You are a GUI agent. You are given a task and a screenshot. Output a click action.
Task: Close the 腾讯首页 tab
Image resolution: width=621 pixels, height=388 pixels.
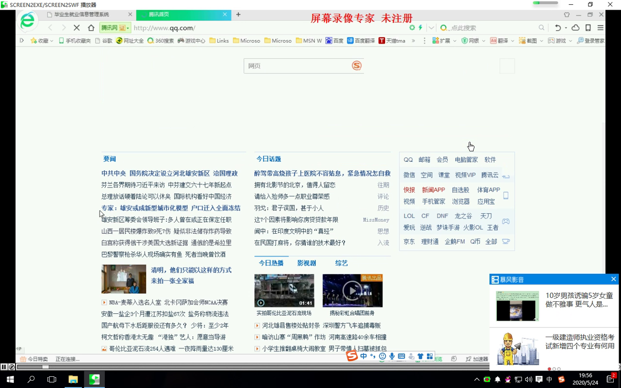225,15
